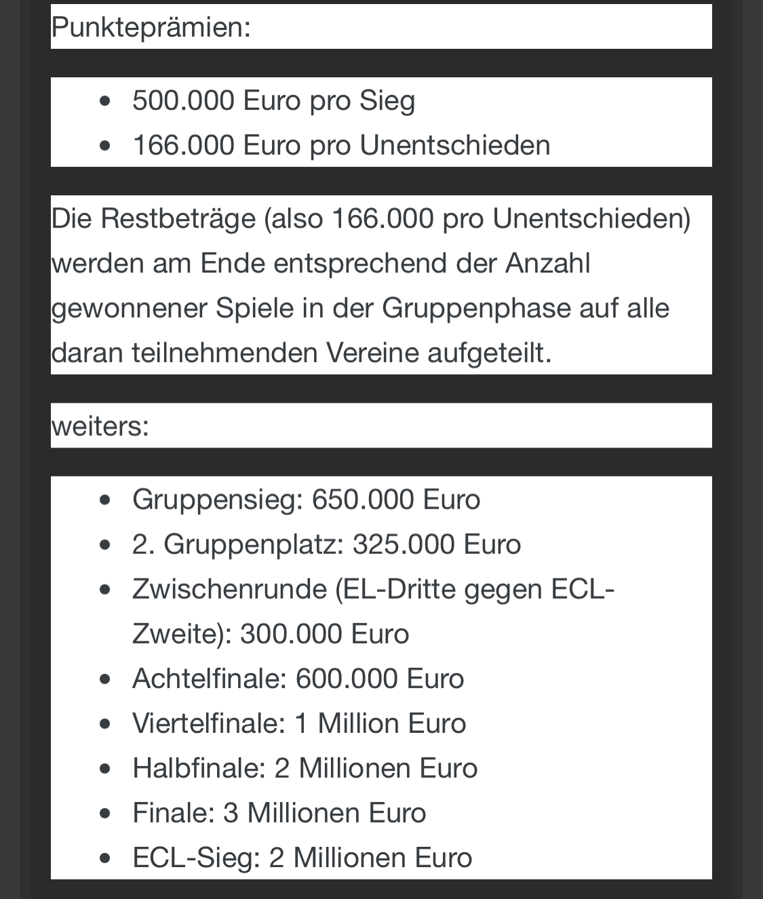Select '2. Gruppenplatz: 325.000 Euro' entry

[x=326, y=544]
